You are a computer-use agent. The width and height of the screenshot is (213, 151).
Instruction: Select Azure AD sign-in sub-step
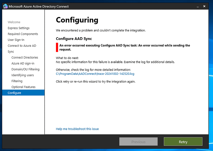[x=23, y=63]
